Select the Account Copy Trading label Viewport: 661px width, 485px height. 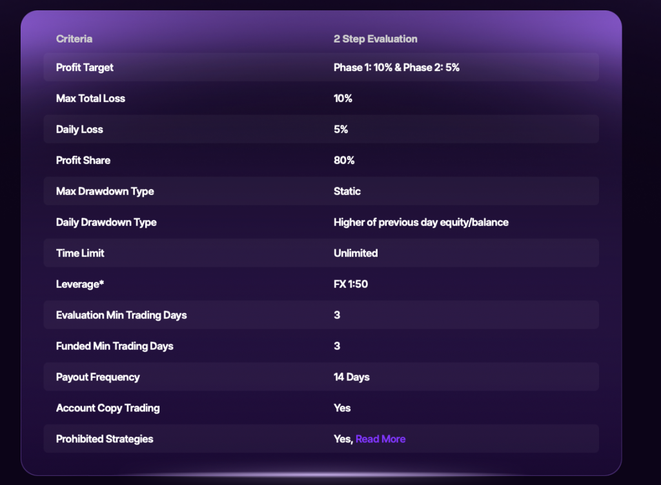pos(108,408)
